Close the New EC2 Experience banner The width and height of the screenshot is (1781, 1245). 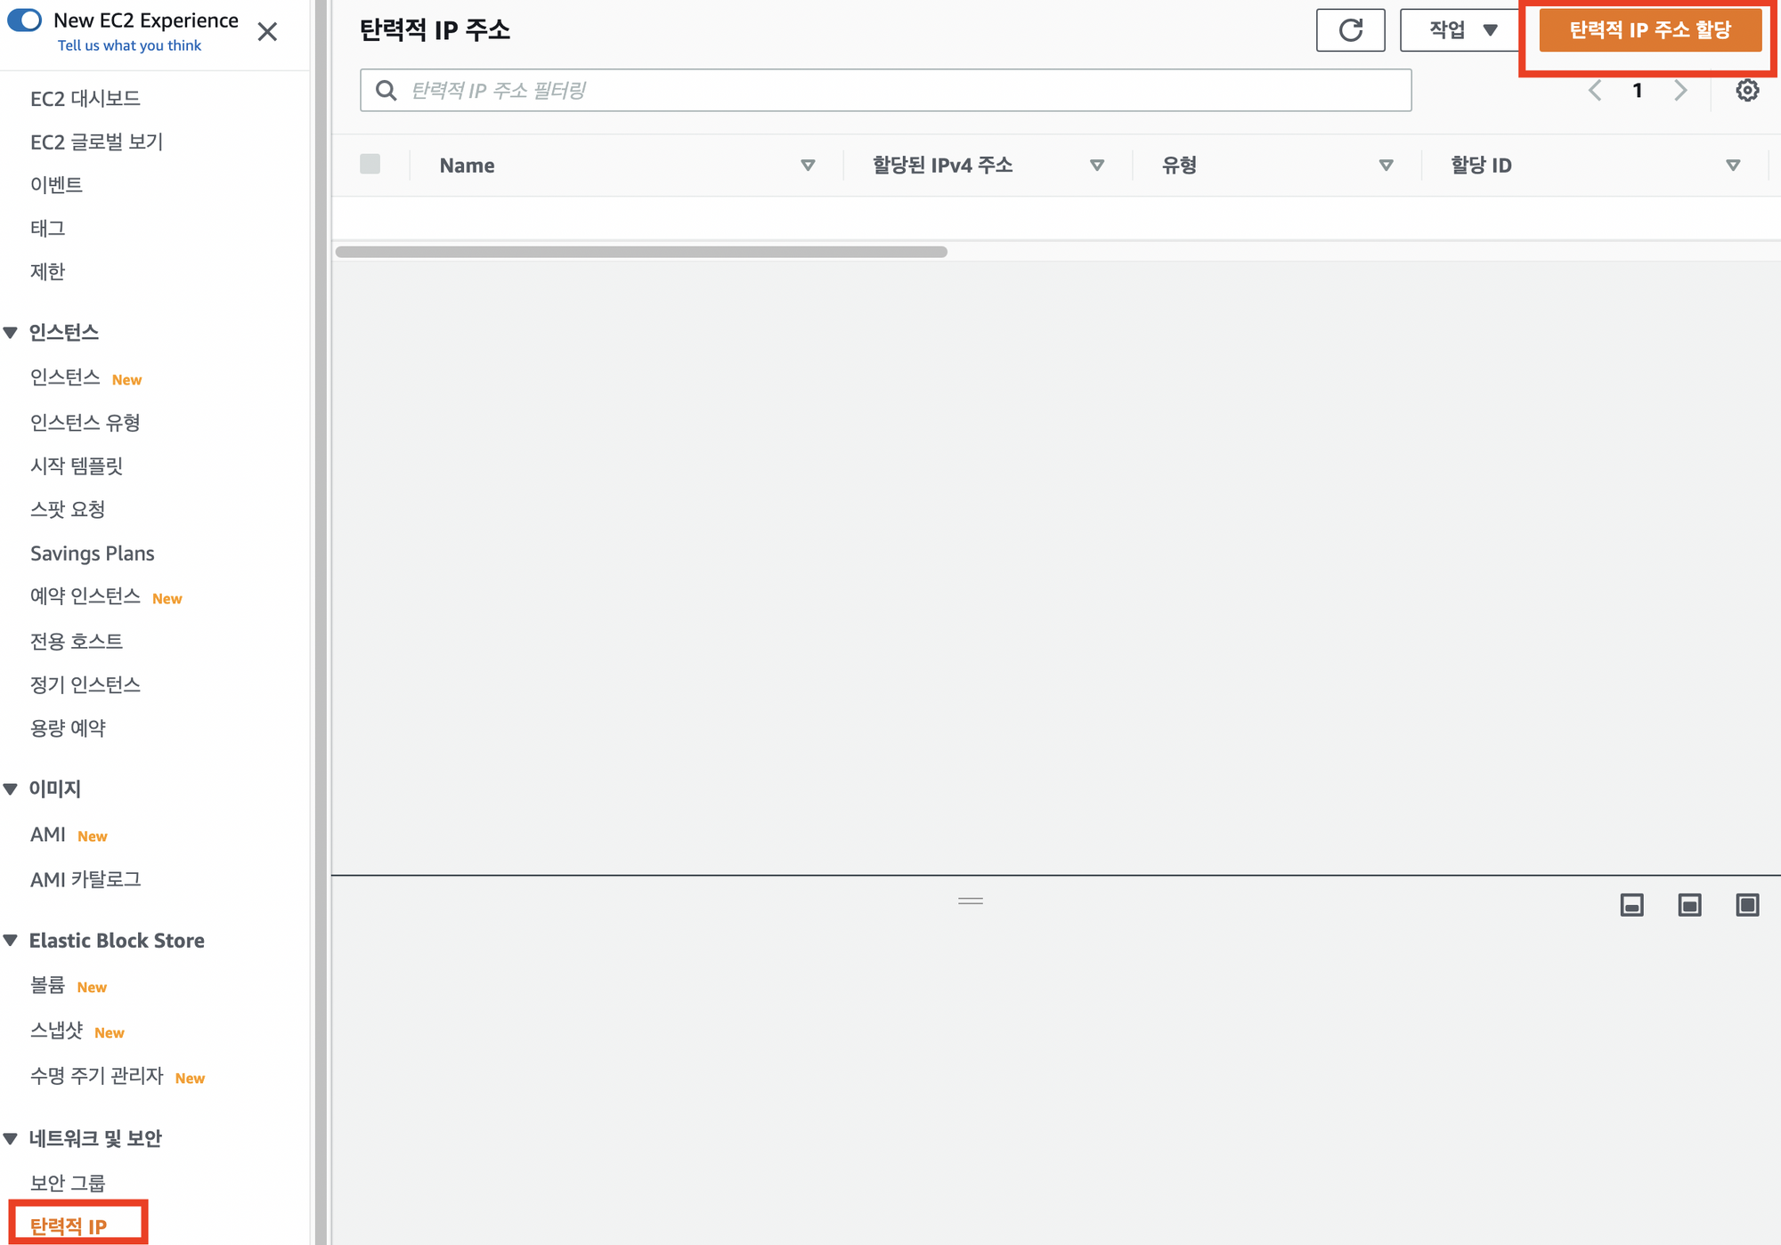pos(267,32)
